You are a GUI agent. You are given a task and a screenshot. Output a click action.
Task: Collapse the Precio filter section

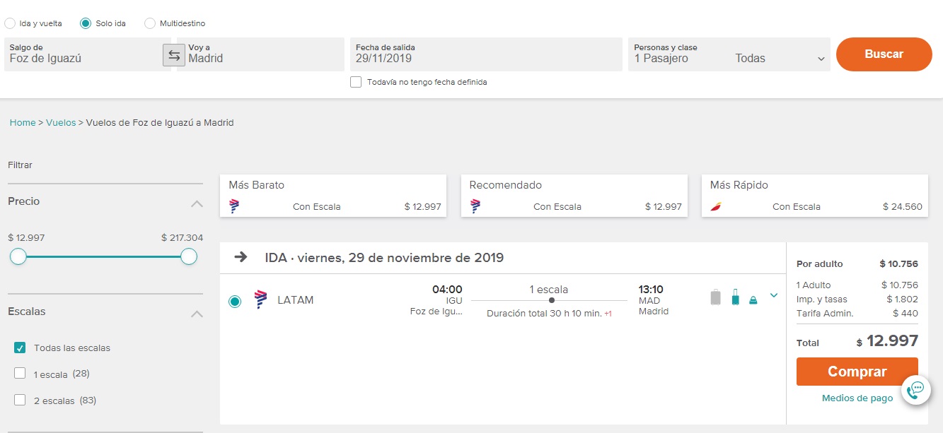[197, 203]
